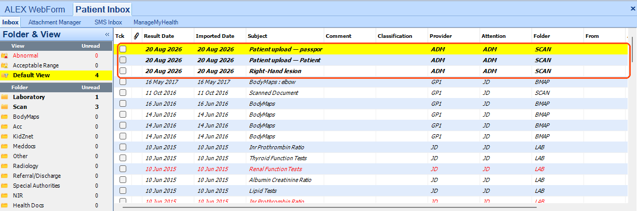
Task: Open the Albumin Creatinine Ratio subject
Action: click(x=280, y=180)
